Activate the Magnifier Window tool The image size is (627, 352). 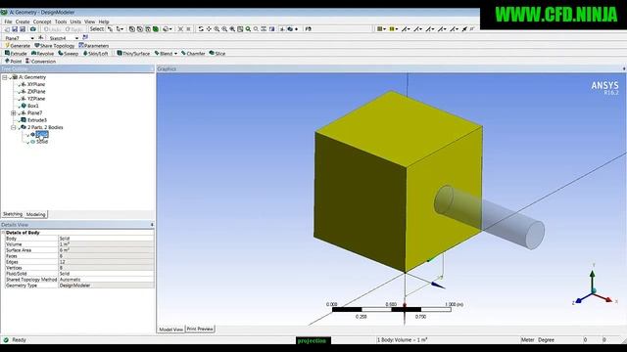pyautogui.click(x=240, y=29)
